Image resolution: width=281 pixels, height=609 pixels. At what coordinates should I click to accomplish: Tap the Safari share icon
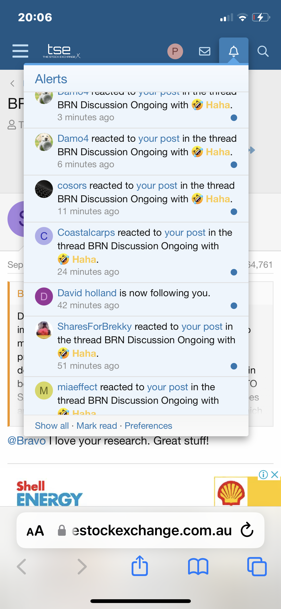click(x=140, y=566)
